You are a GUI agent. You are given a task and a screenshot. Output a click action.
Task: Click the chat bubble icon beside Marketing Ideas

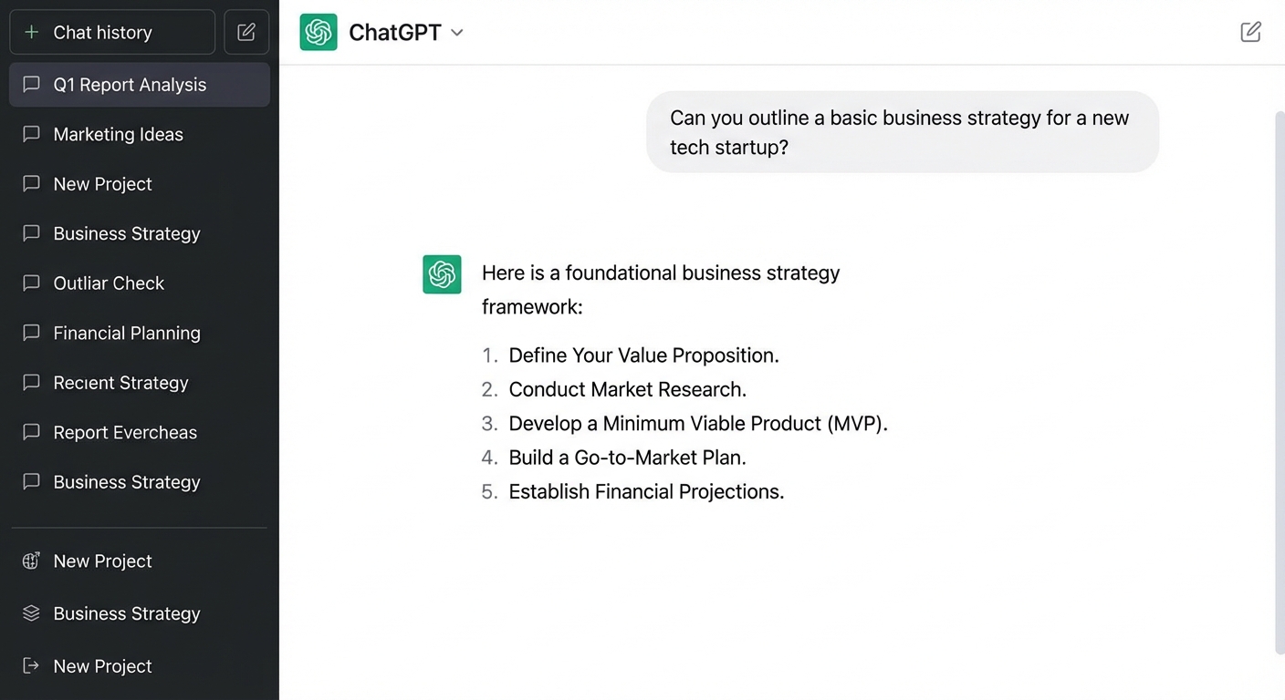tap(30, 134)
